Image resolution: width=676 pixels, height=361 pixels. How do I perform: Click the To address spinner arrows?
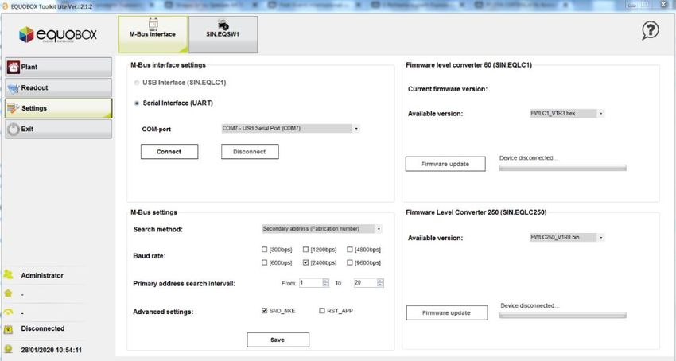pos(380,283)
